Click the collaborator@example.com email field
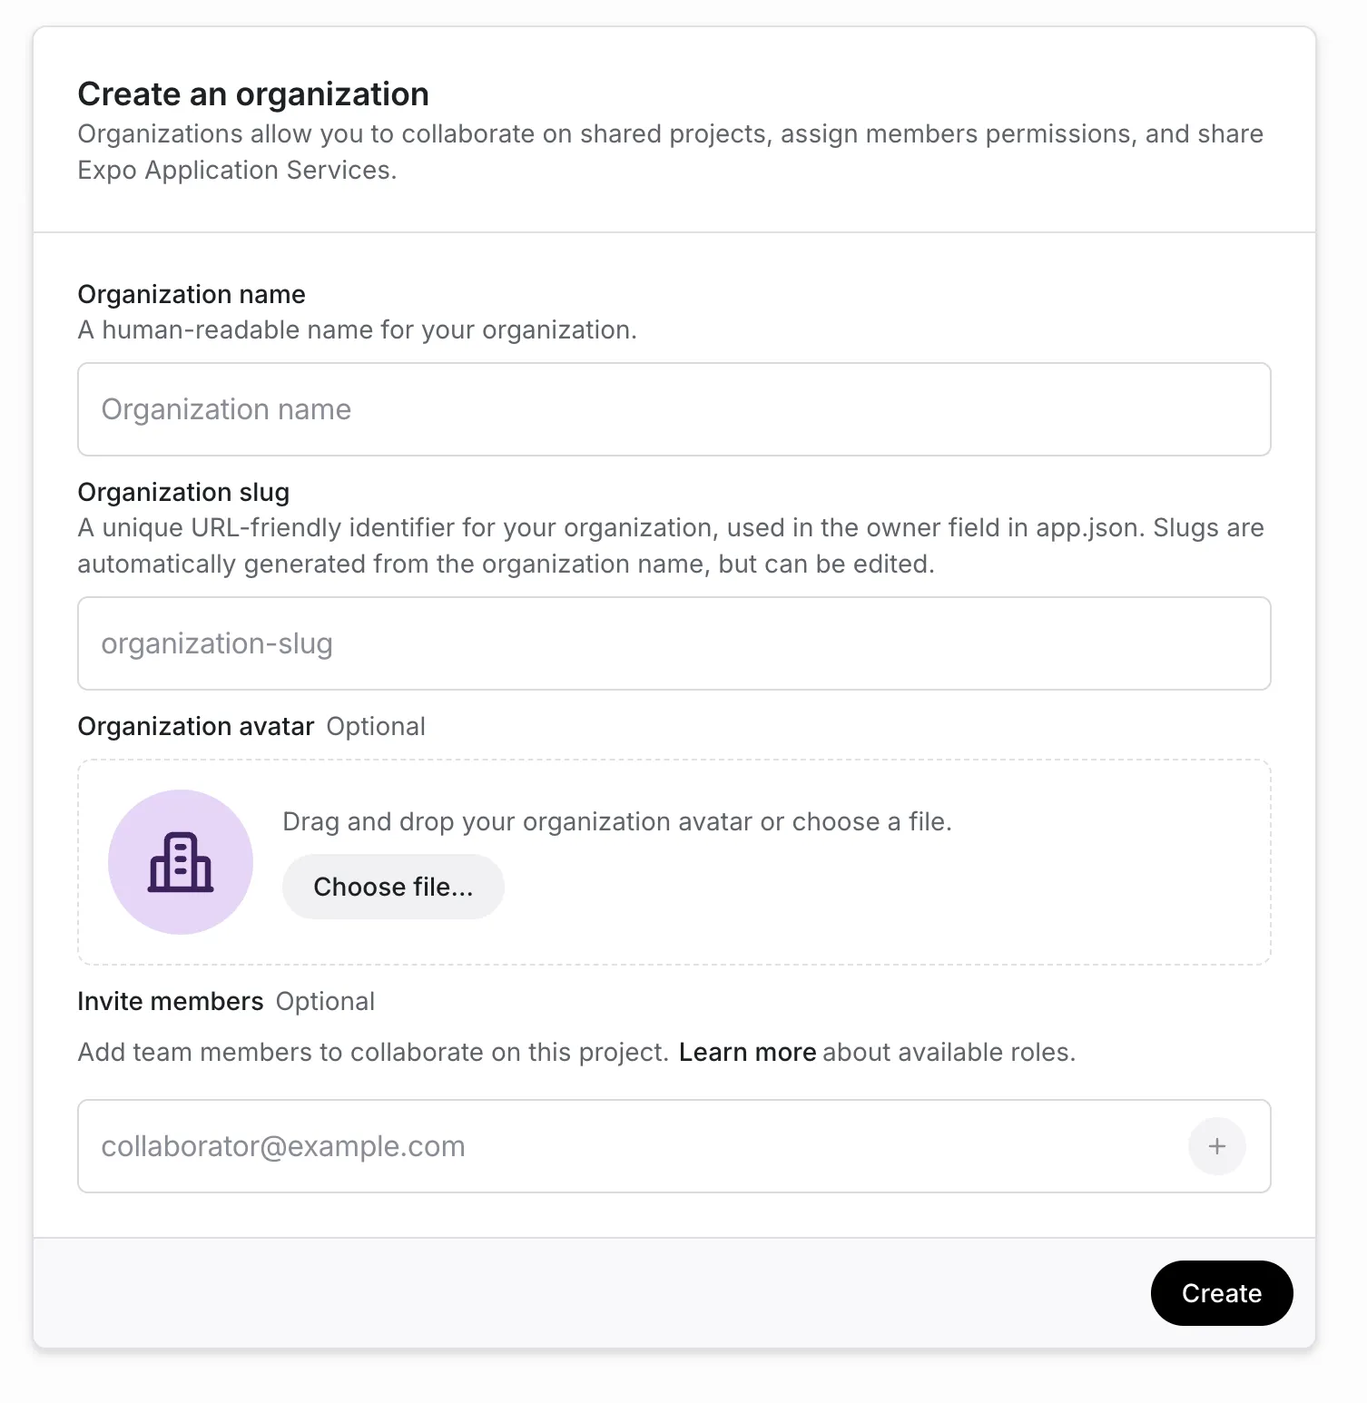 coord(631,1146)
